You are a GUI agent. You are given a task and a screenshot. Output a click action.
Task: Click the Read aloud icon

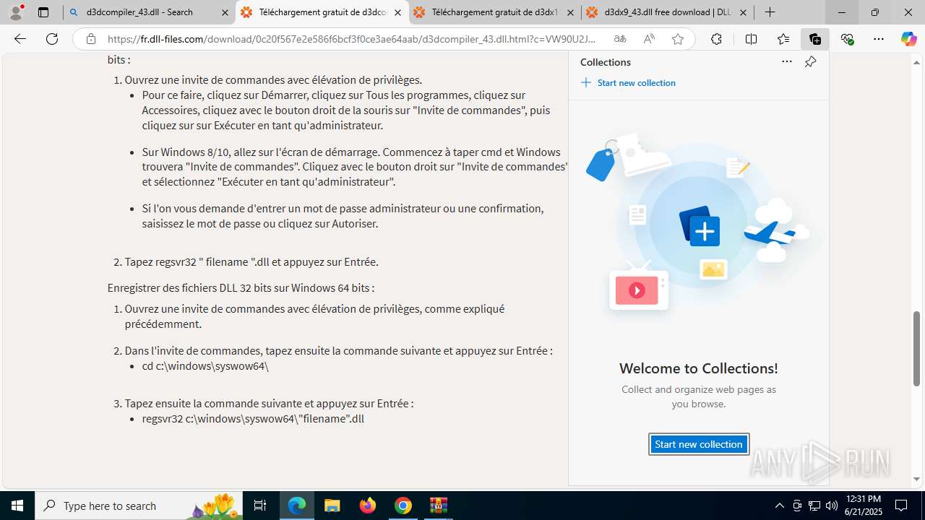coord(649,39)
